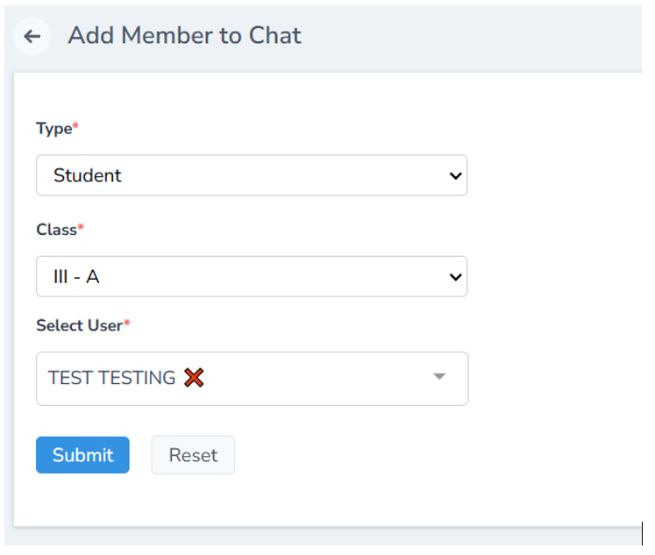The height and width of the screenshot is (555, 655).
Task: Click the Type field label
Action: 53,128
